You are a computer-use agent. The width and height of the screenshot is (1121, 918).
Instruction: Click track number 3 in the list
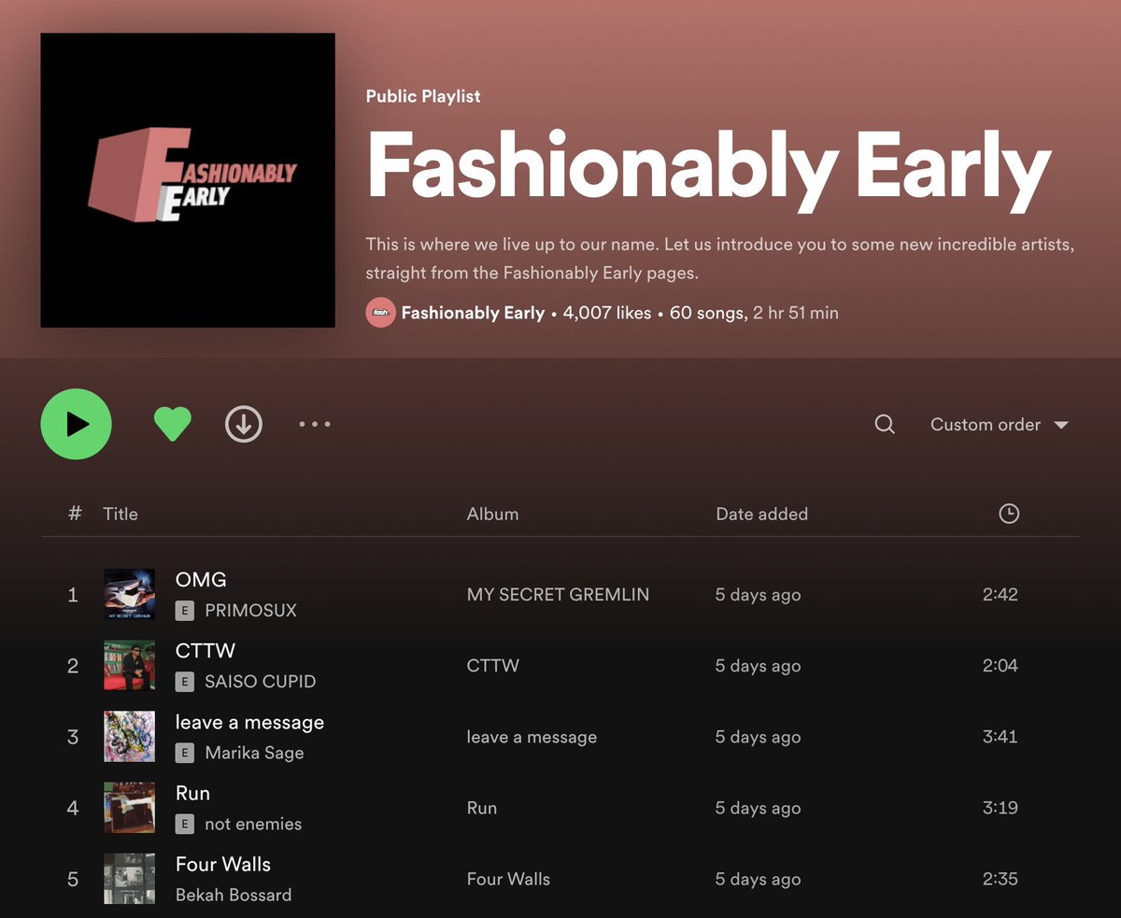coord(73,737)
